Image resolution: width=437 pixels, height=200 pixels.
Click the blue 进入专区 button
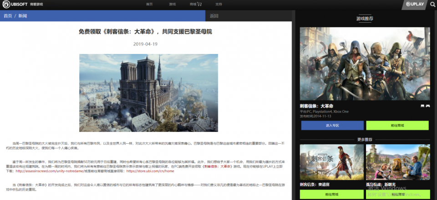coord(332,125)
